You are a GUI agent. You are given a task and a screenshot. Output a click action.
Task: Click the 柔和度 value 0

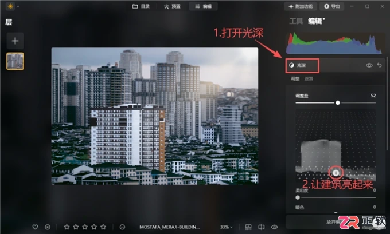(375, 190)
